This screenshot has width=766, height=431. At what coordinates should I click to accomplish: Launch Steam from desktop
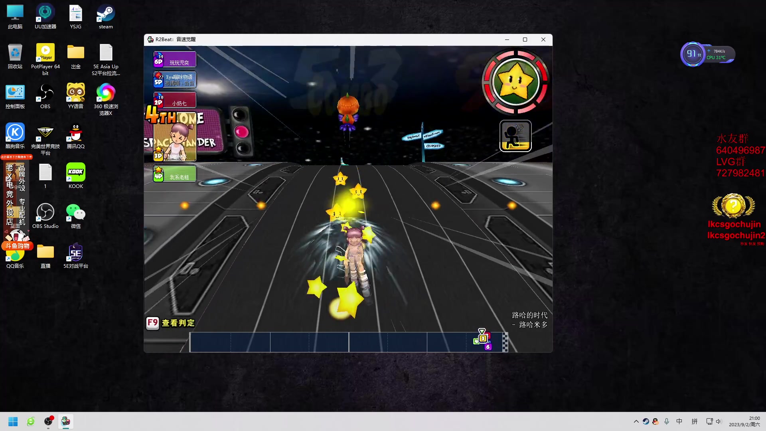(x=106, y=17)
